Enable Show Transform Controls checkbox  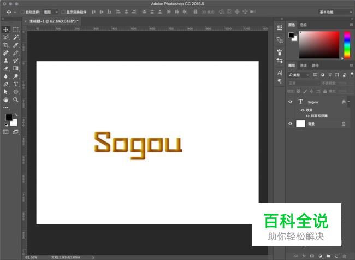click(x=63, y=12)
